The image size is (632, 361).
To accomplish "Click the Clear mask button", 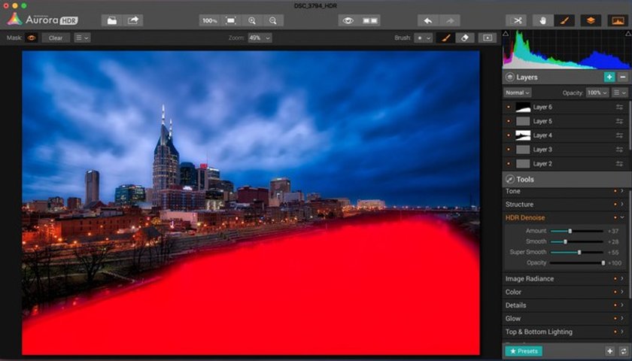I will click(x=56, y=38).
